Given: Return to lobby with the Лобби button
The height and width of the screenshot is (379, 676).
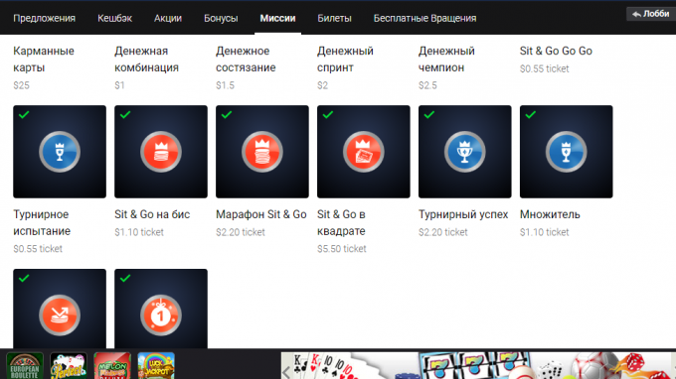Looking at the screenshot, I should (x=651, y=14).
